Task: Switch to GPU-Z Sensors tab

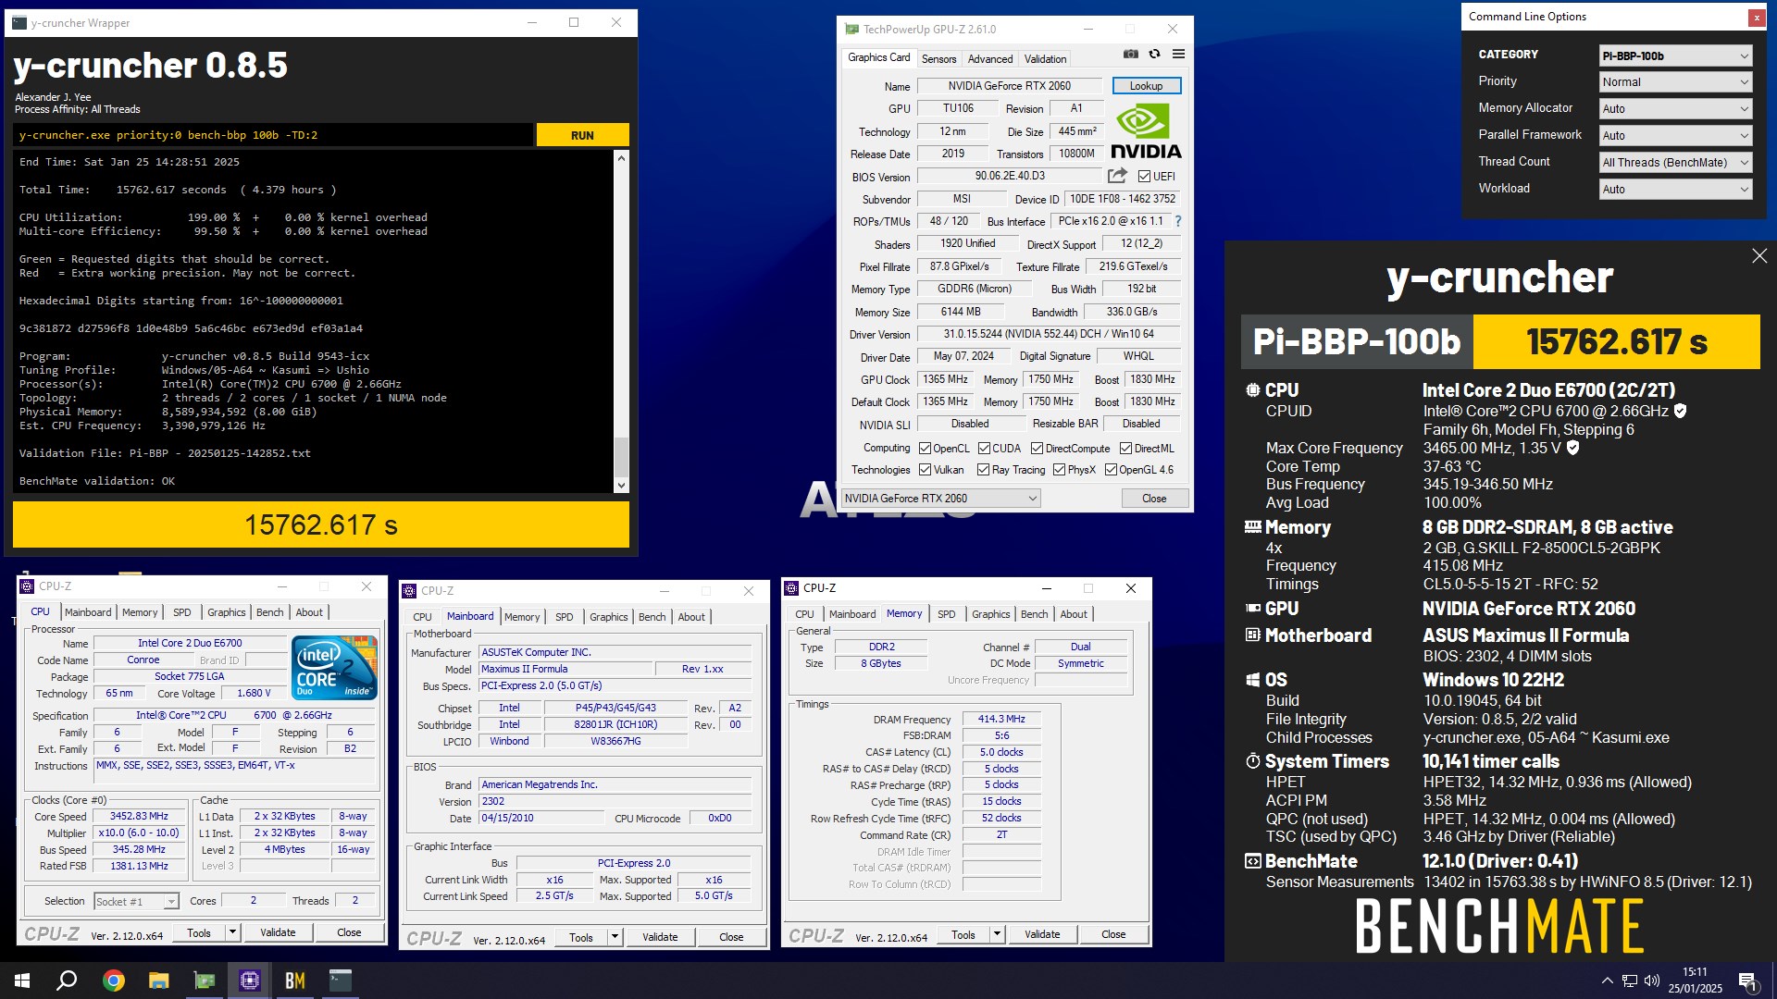Action: (x=938, y=58)
